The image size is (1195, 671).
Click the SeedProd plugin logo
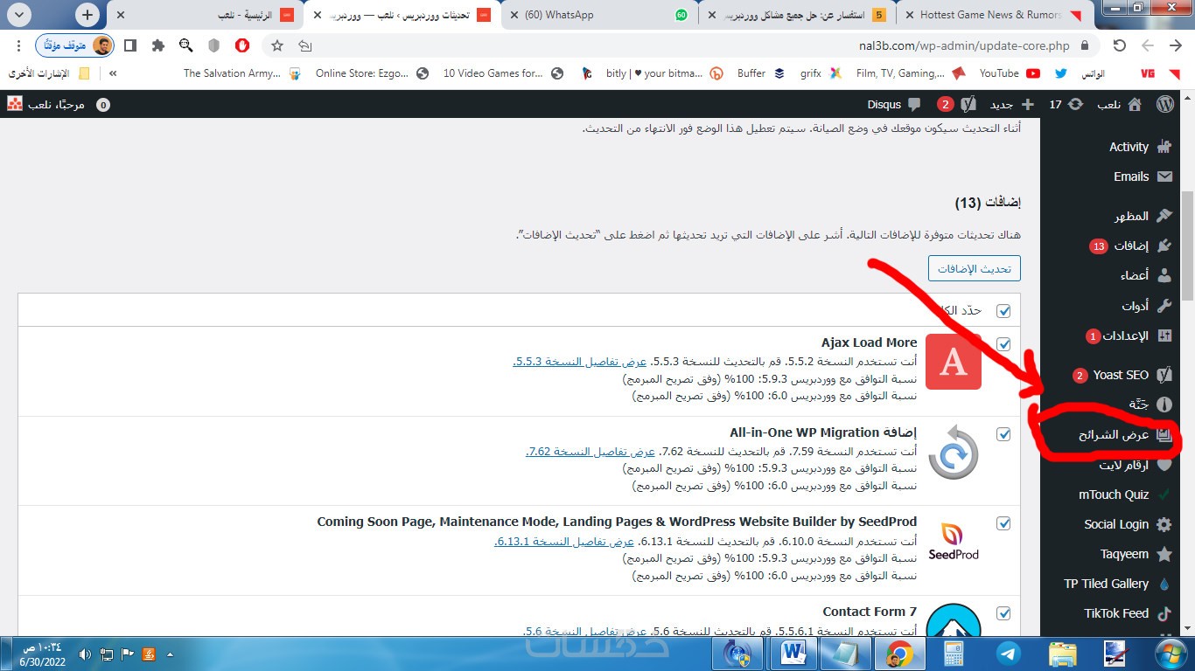[x=953, y=542]
